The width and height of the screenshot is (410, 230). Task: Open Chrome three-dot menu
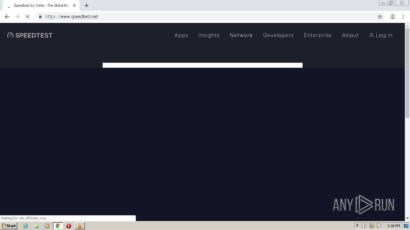[403, 17]
